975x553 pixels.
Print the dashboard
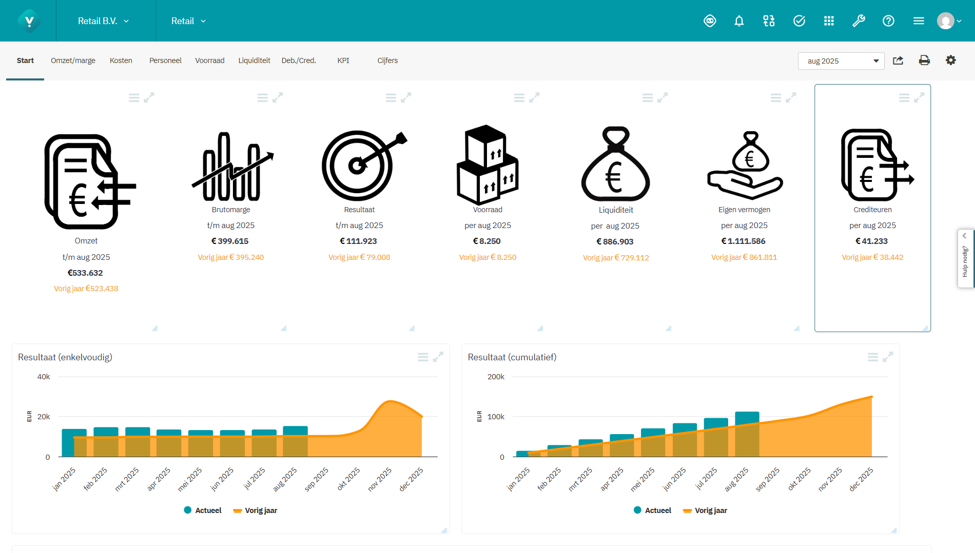pyautogui.click(x=924, y=60)
